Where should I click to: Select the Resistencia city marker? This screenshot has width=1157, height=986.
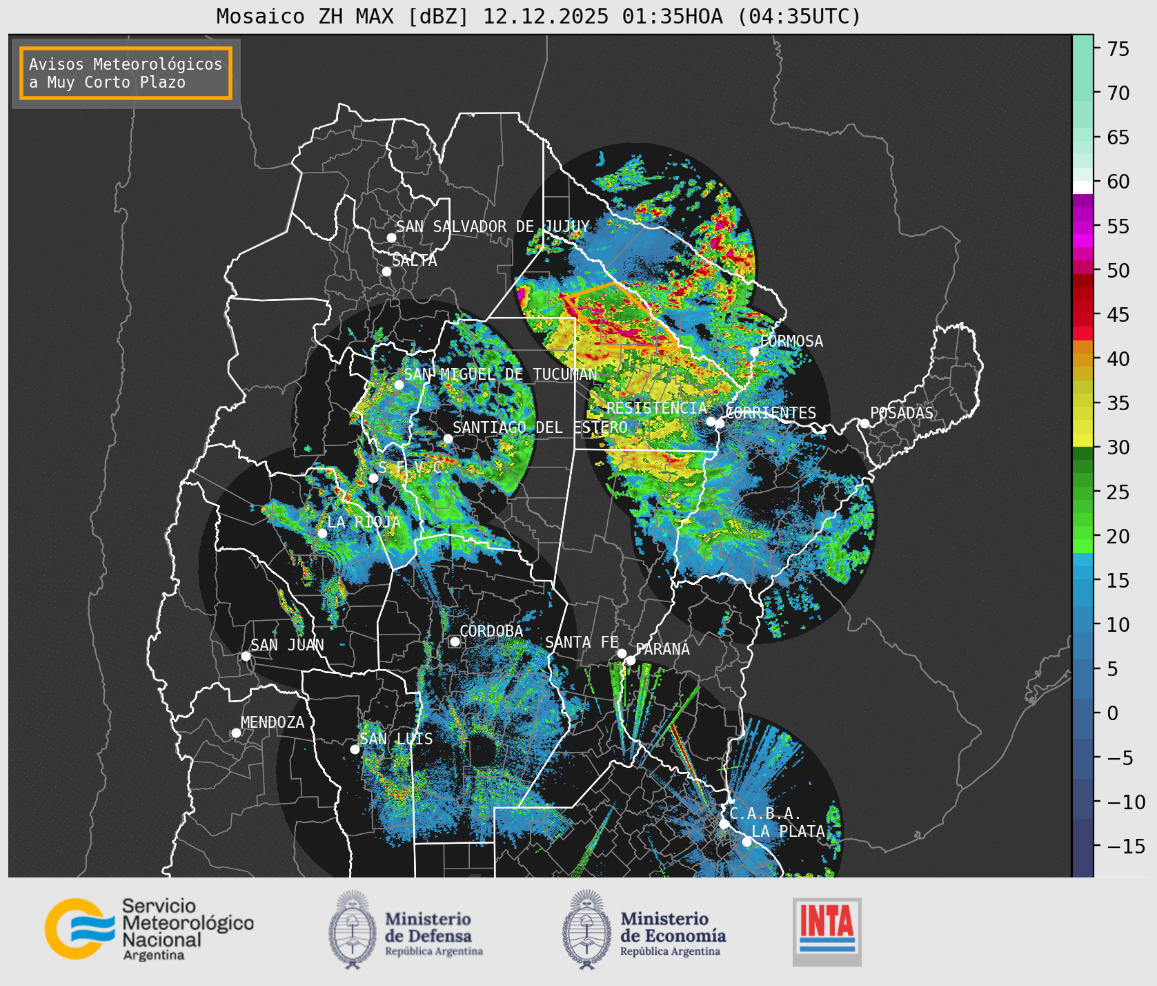711,421
